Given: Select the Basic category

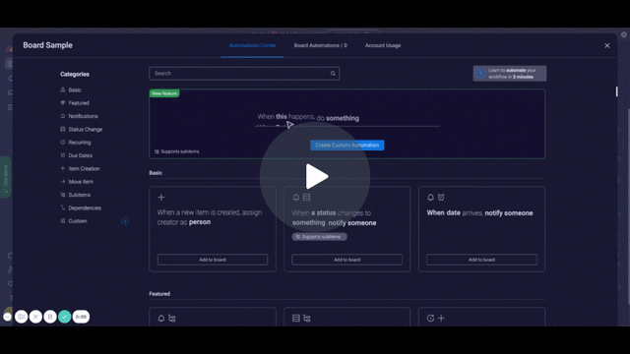Looking at the screenshot, I should [x=75, y=89].
